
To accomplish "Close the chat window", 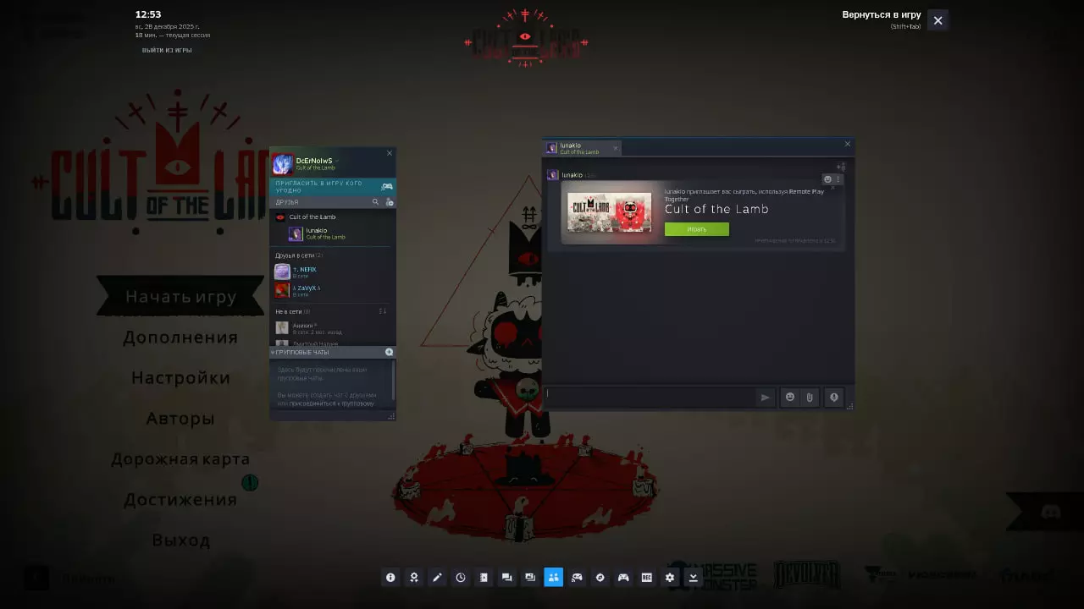I will pyautogui.click(x=847, y=144).
